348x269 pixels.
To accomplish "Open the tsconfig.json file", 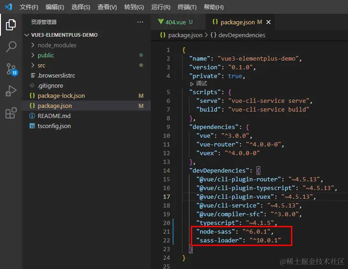I will click(x=86, y=126).
